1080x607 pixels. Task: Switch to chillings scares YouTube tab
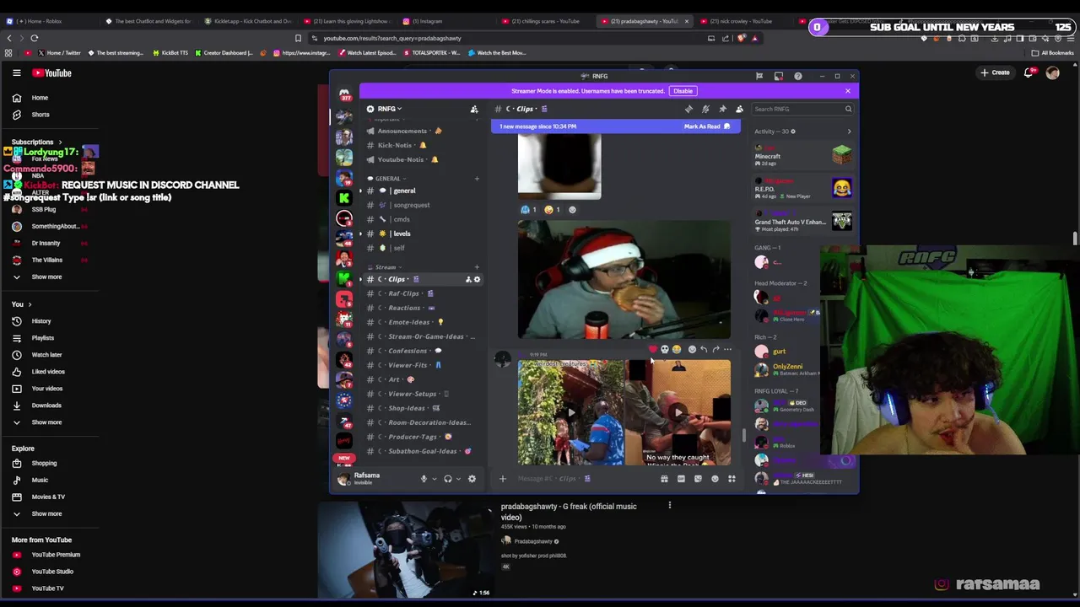pos(545,21)
